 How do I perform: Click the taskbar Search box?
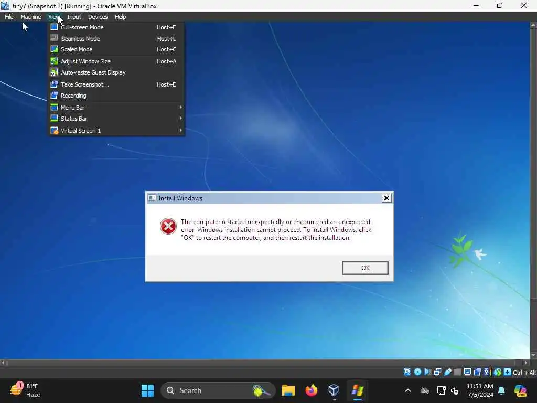point(218,390)
